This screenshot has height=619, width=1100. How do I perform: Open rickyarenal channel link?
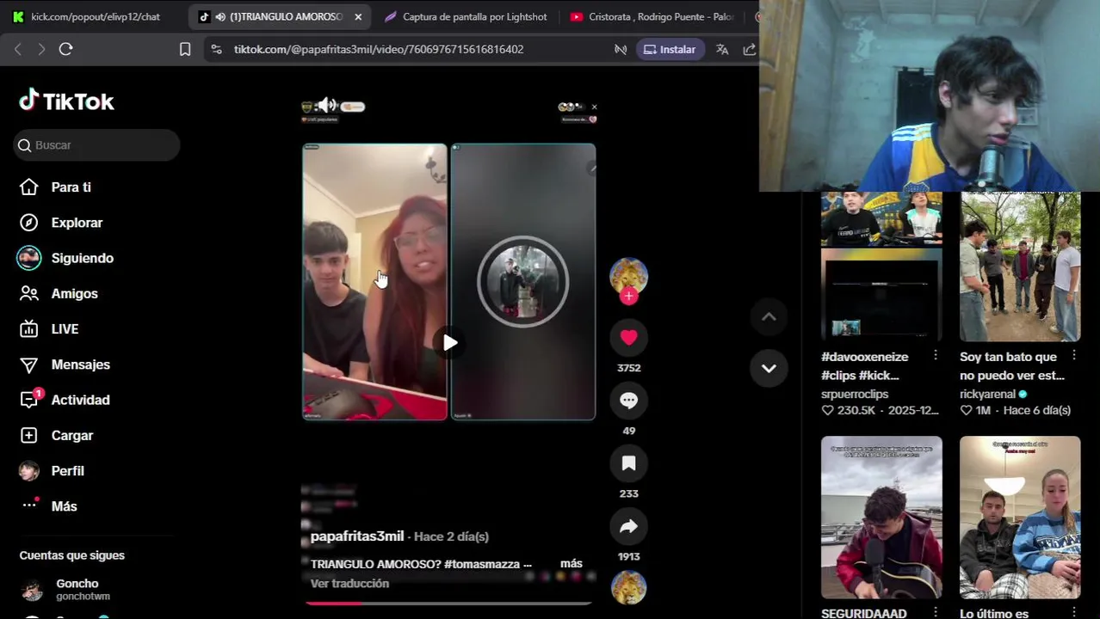(x=987, y=394)
